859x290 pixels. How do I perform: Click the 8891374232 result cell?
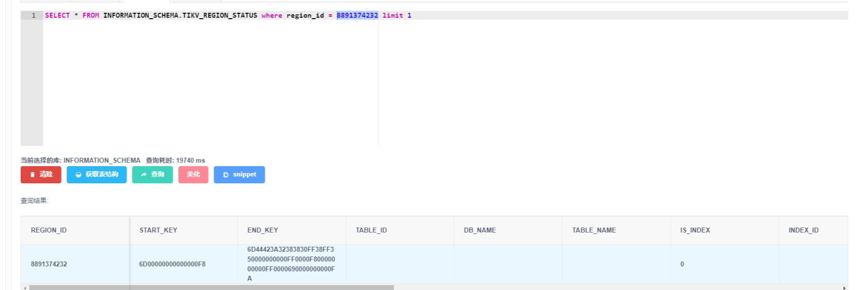49,264
